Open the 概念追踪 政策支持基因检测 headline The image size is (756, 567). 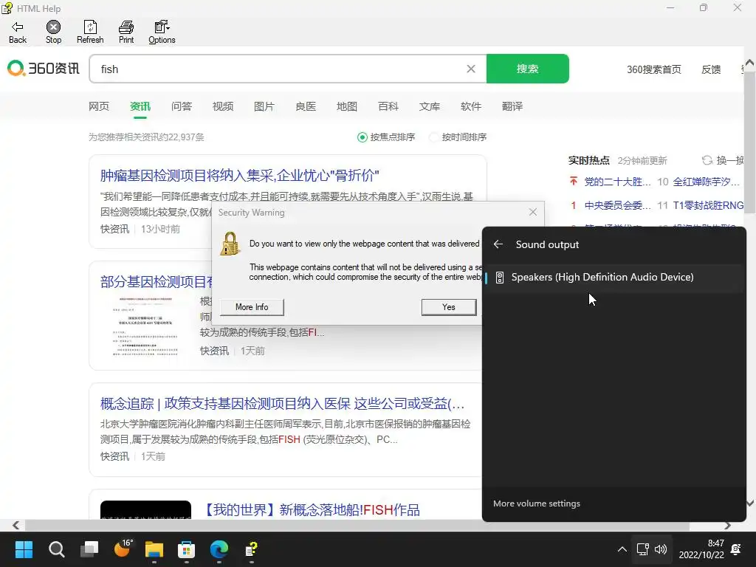(283, 404)
